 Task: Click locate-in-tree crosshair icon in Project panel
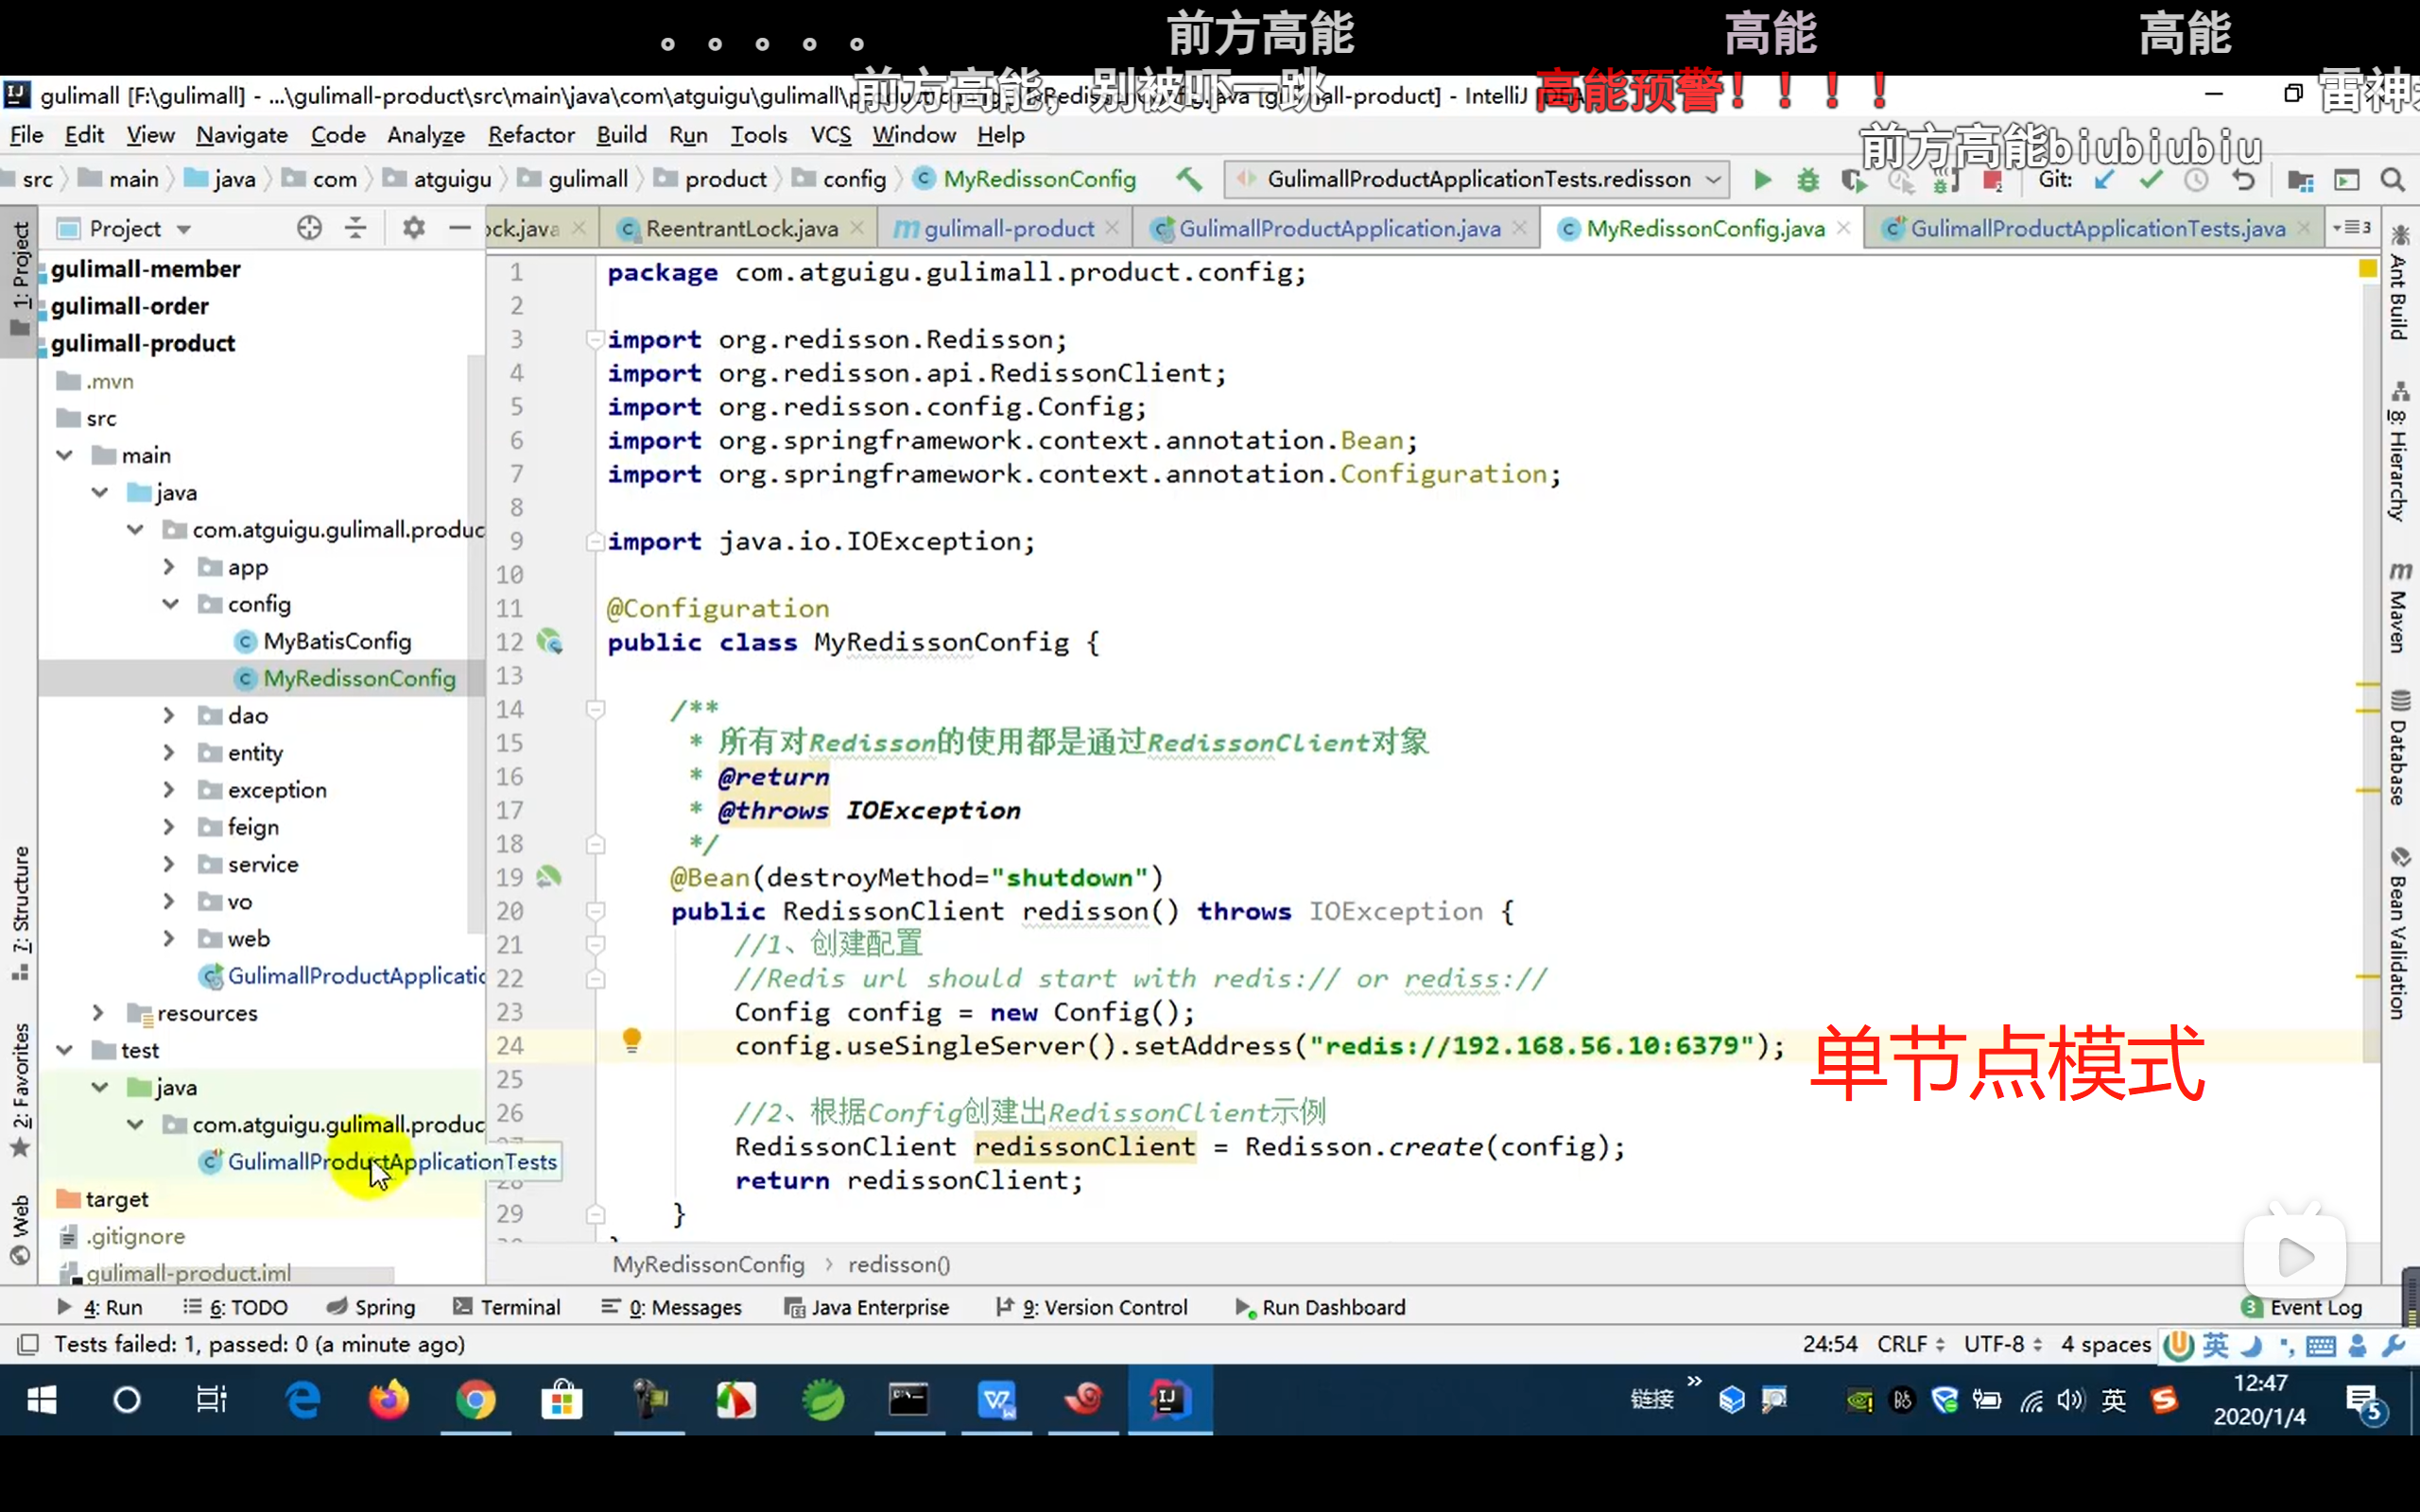pyautogui.click(x=309, y=228)
